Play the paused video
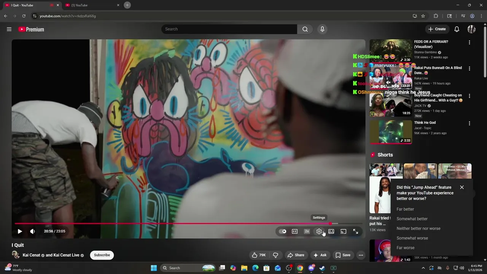 [20, 231]
